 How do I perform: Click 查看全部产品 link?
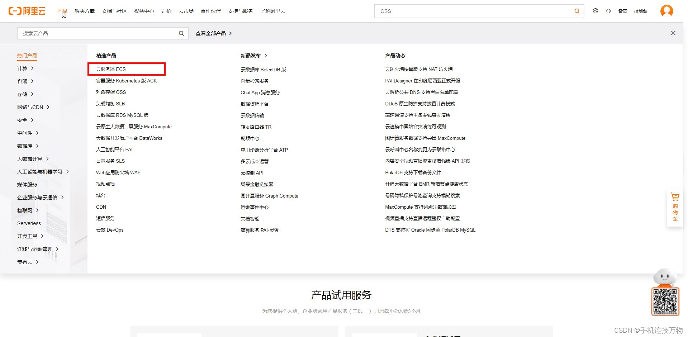click(x=214, y=33)
